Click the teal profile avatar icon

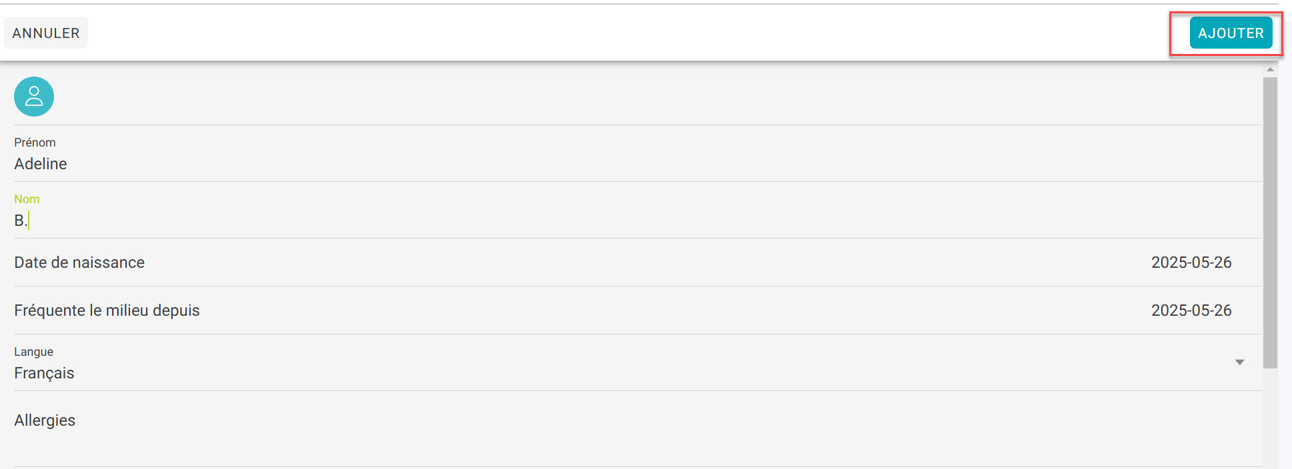click(x=34, y=97)
